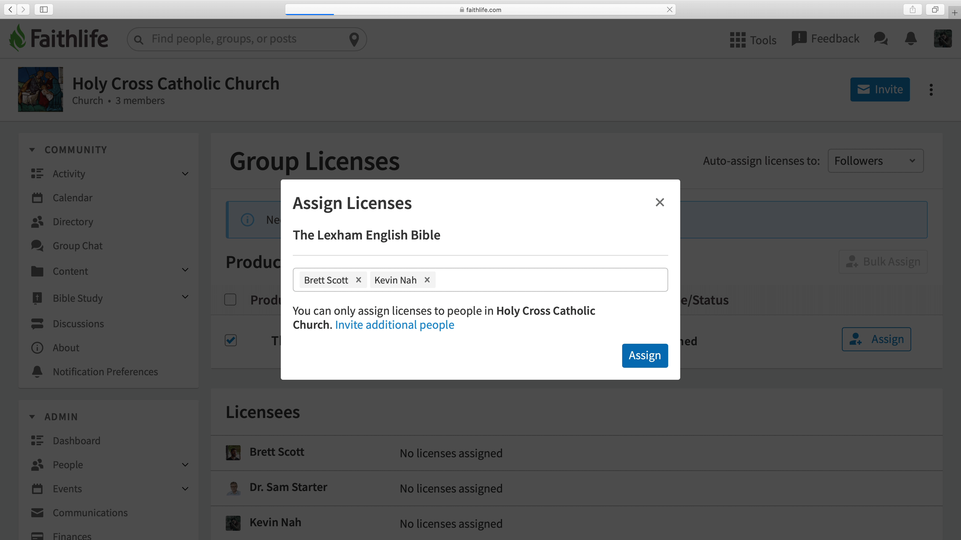
Task: Click the faithlife.com address bar
Action: pos(480,10)
